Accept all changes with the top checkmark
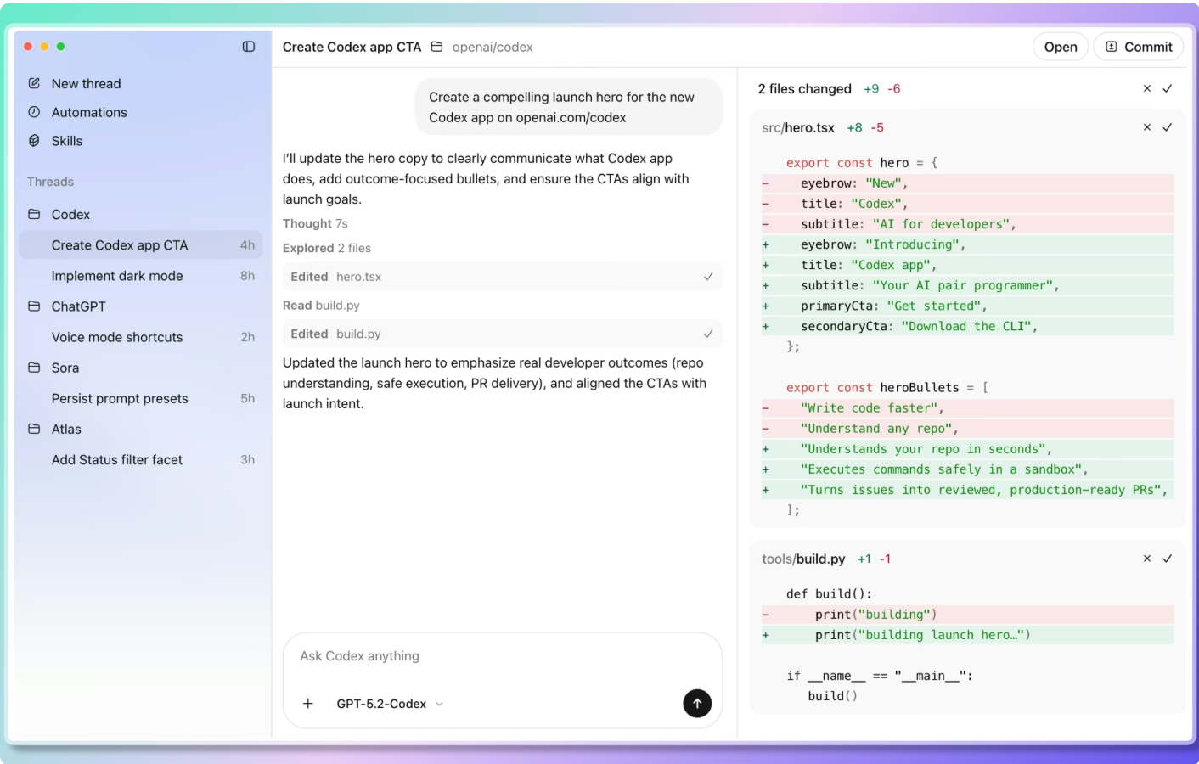 1168,88
